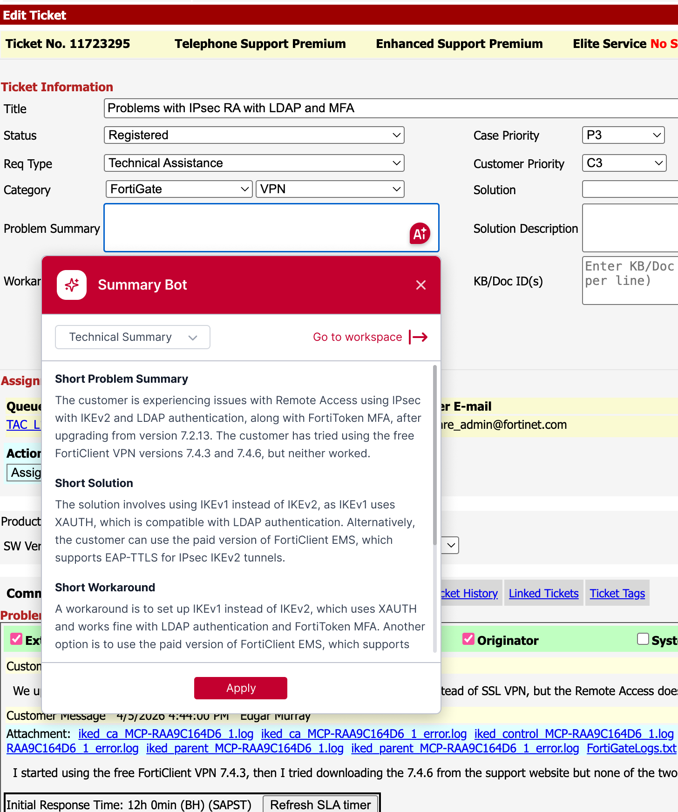
Task: Open the RAA9C164D6_1_error.log link at line start
Action: [x=72, y=748]
